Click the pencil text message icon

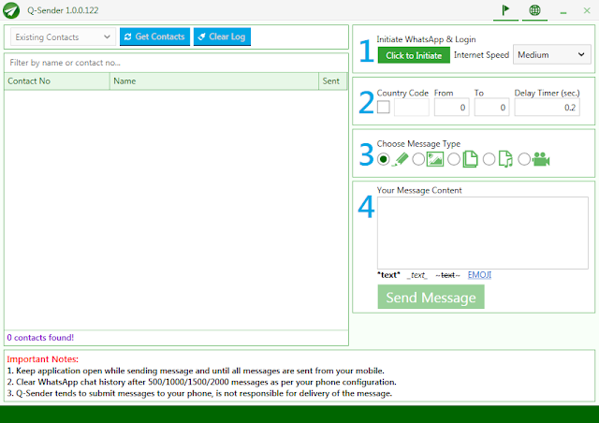[x=400, y=159]
